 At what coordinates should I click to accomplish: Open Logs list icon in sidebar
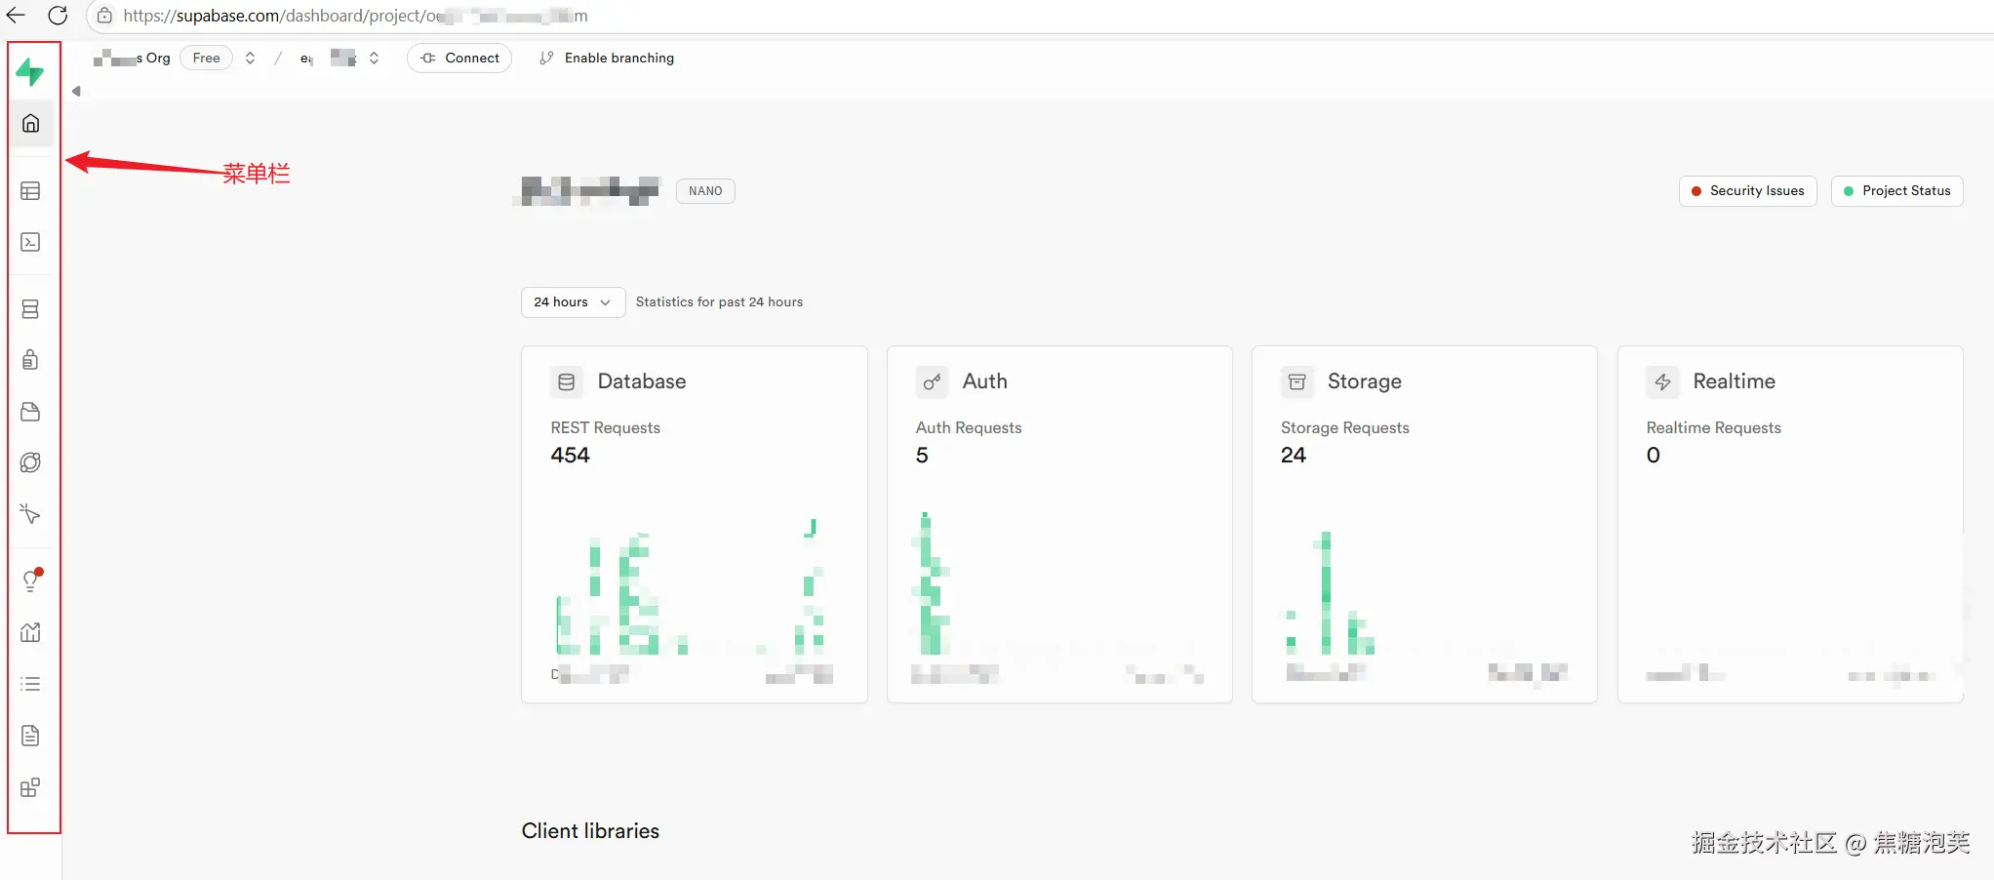coord(30,684)
